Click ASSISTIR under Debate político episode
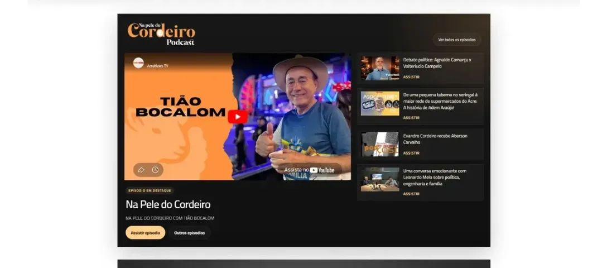The height and width of the screenshot is (268, 607). pos(411,77)
